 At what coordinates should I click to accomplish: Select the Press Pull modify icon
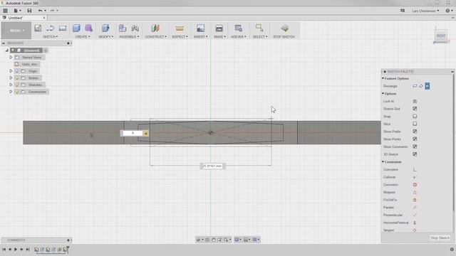click(105, 28)
